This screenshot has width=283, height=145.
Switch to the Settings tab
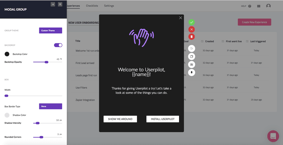[109, 6]
